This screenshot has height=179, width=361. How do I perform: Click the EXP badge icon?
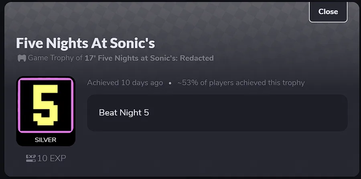[30, 158]
